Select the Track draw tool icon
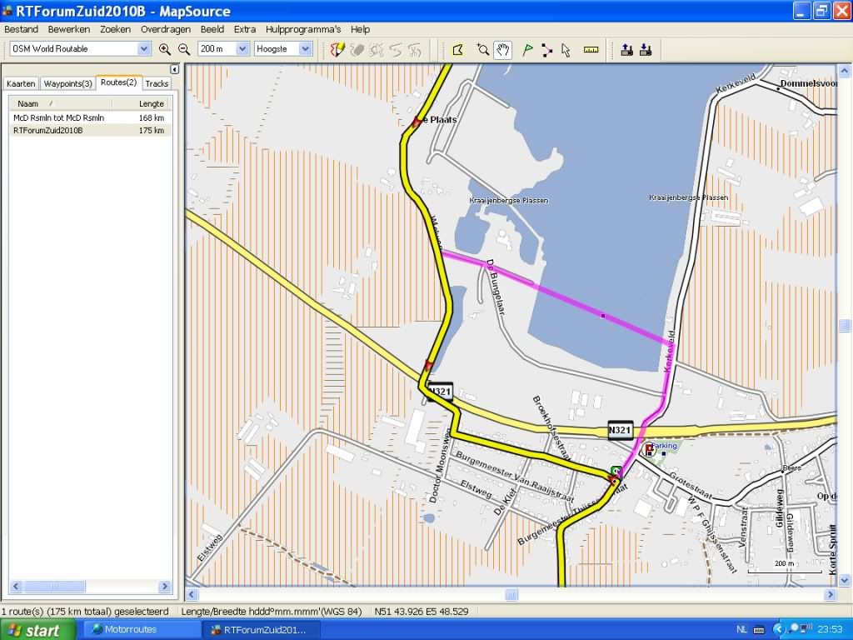Screen dimensions: 853x640 [x=337, y=50]
